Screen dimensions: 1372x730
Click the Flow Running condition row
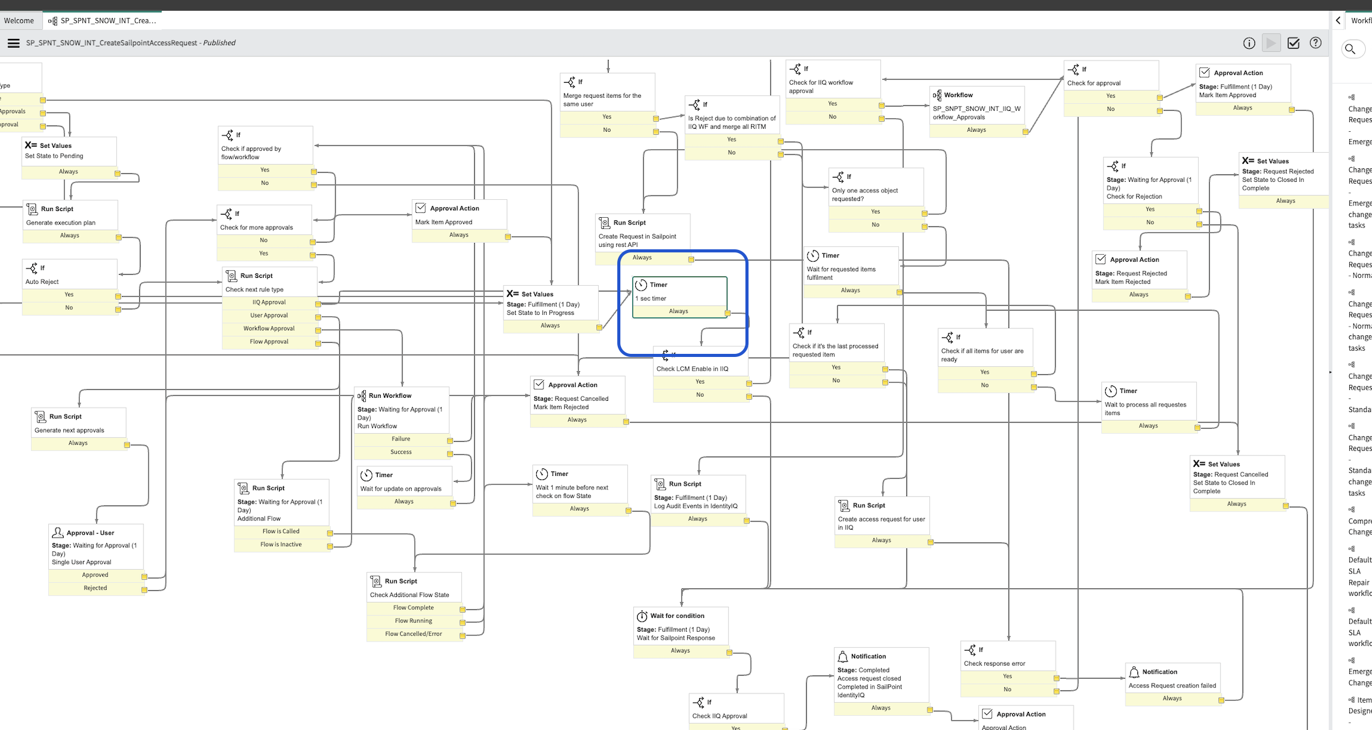coord(414,620)
